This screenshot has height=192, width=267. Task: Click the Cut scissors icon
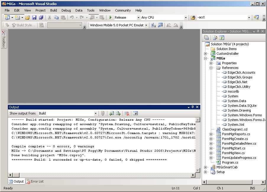click(49, 17)
